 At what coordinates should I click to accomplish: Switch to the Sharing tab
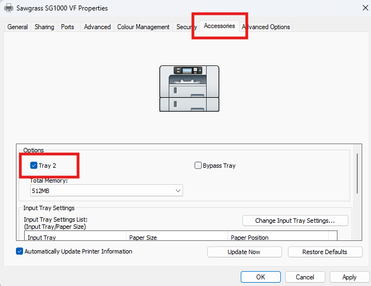(x=45, y=27)
